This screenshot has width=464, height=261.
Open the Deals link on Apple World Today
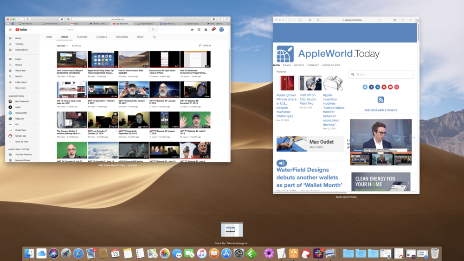pos(287,65)
